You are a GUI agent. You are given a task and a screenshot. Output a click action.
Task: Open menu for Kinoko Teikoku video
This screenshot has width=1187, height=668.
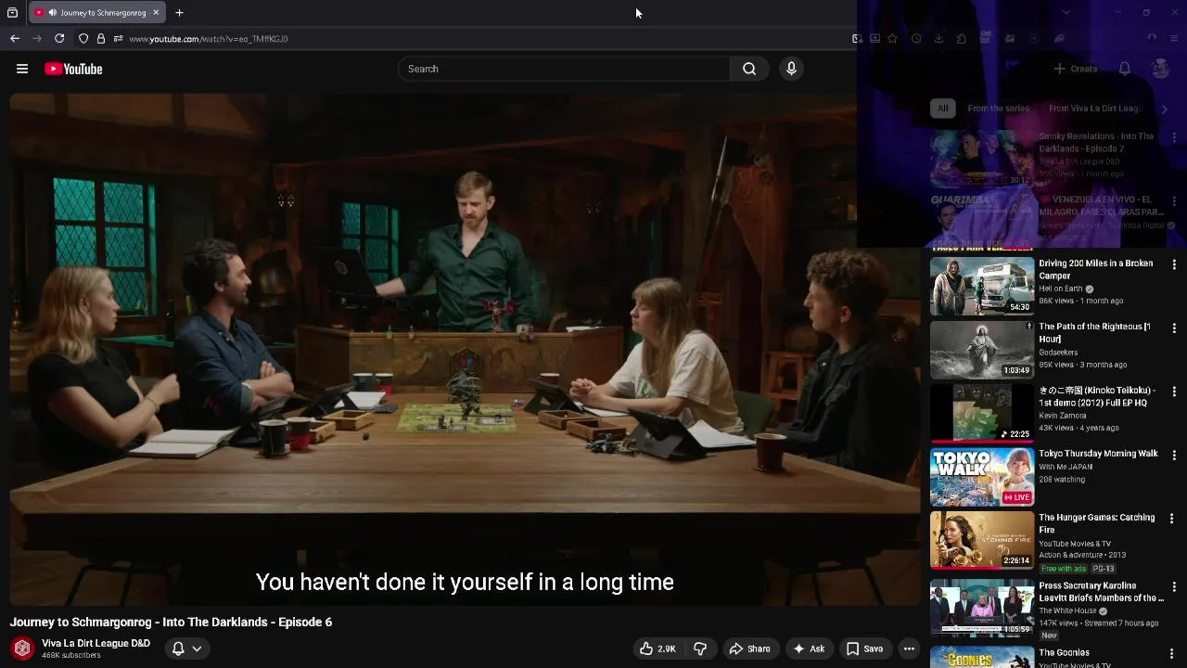point(1174,392)
